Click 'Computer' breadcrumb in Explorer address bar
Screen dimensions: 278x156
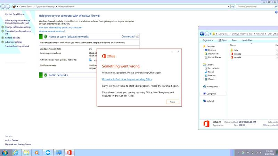pos(223,34)
